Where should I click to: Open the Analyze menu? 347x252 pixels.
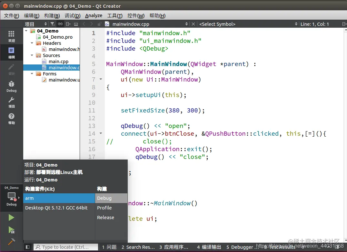94,16
